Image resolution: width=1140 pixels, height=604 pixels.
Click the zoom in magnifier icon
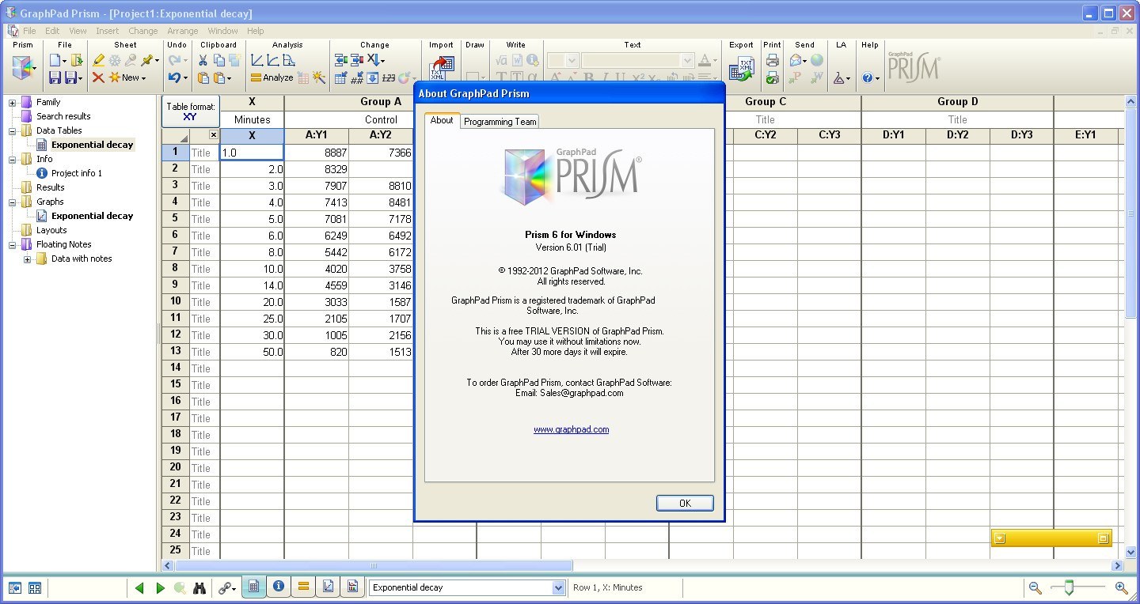(1121, 587)
